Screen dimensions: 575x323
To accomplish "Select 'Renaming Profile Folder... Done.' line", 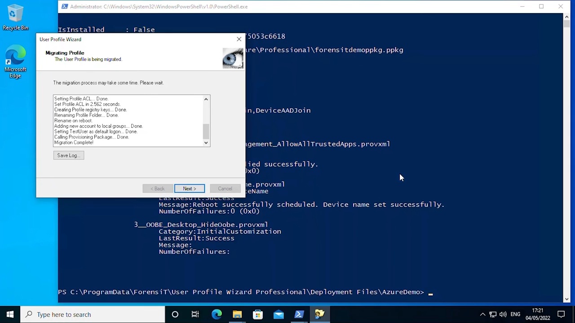I will pyautogui.click(x=86, y=115).
